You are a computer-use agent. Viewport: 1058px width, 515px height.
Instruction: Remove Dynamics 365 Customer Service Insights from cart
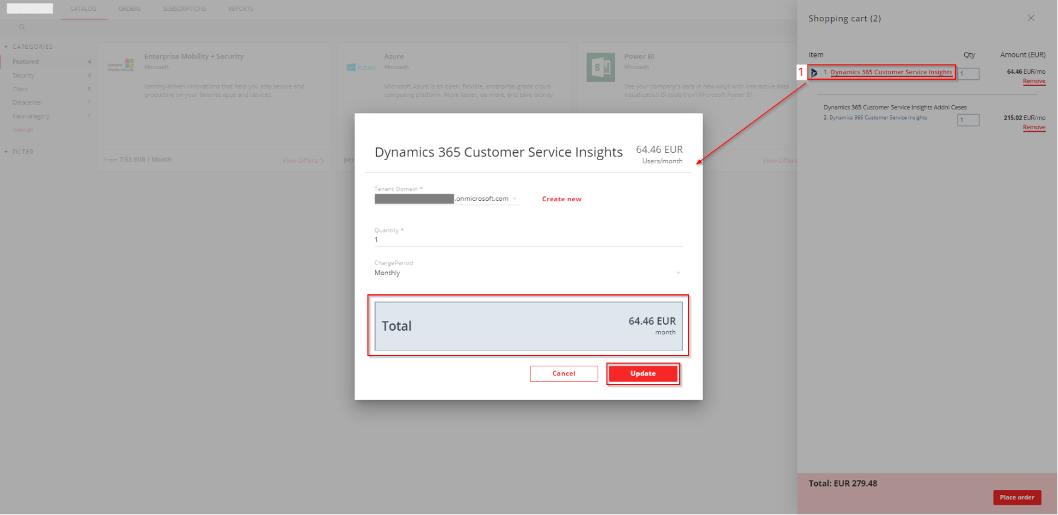point(1034,81)
